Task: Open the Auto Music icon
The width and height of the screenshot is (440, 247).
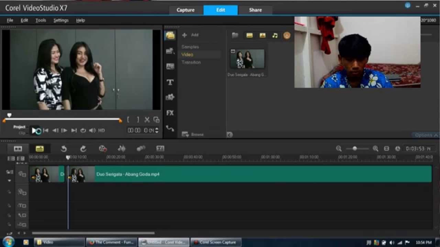Action: 141,148
